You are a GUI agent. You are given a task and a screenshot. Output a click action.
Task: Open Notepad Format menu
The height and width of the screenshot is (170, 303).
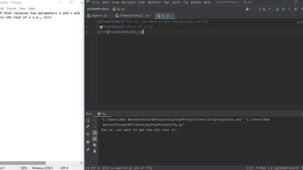[x=11, y=8]
